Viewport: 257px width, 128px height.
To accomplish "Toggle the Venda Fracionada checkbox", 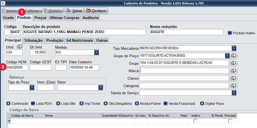I will pyautogui.click(x=166, y=103).
